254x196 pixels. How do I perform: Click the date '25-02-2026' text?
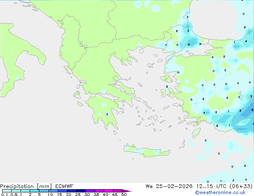coord(174,186)
